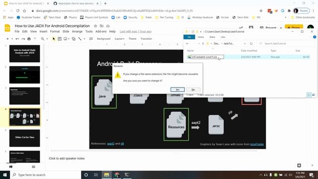Click the cloud save status icon
318x179 pixels.
(108, 26)
